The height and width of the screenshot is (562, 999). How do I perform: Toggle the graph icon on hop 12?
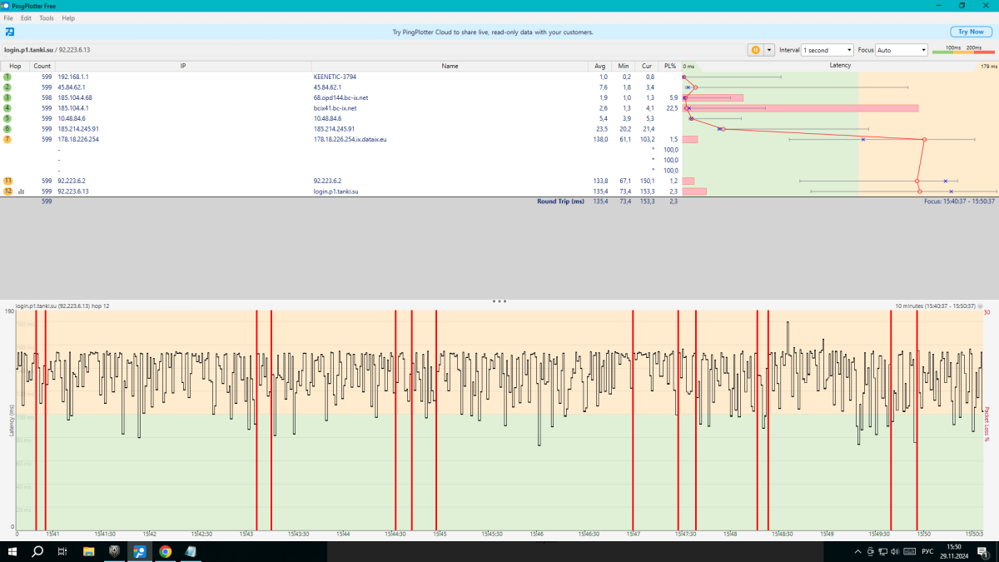(x=21, y=191)
